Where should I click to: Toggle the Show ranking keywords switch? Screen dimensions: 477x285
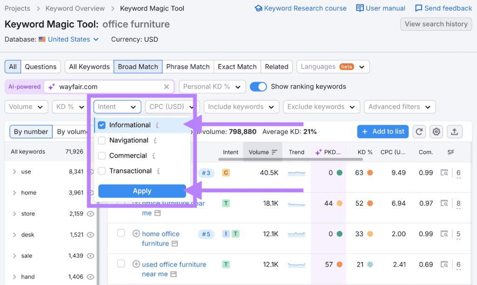[259, 87]
